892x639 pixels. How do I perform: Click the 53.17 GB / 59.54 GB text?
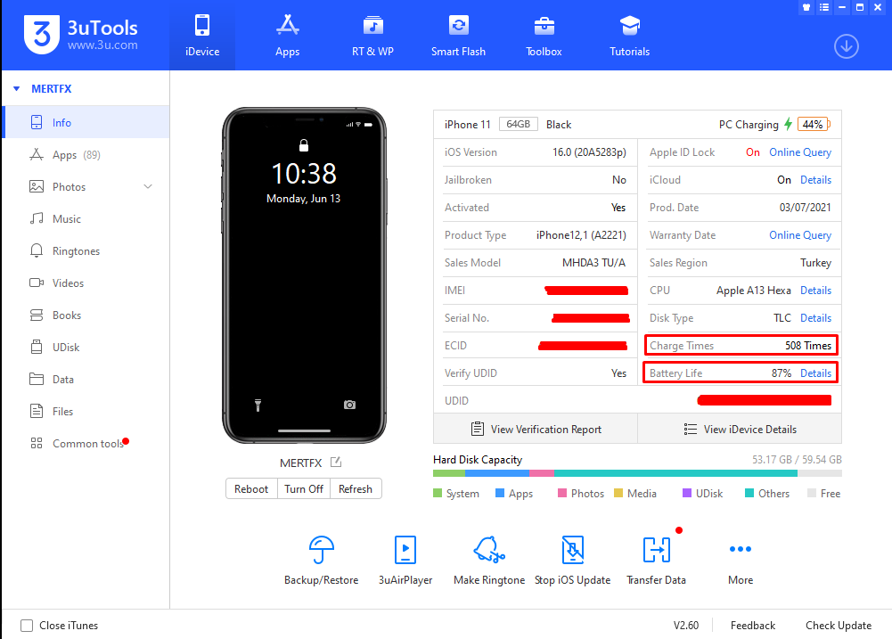point(797,459)
